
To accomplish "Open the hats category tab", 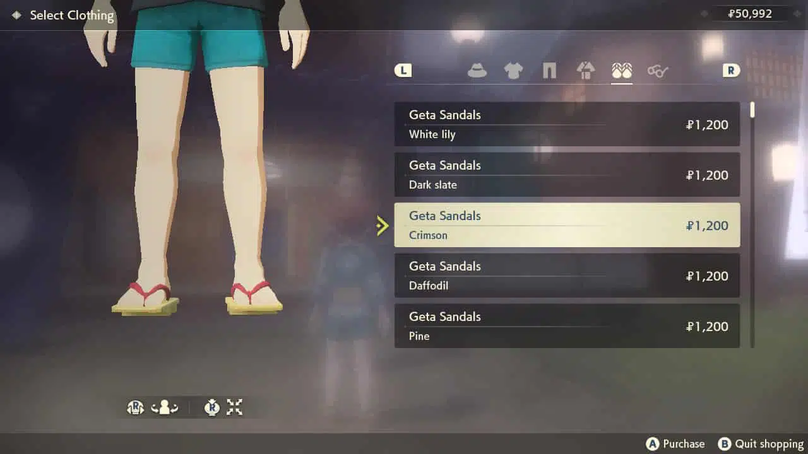I will [x=477, y=71].
